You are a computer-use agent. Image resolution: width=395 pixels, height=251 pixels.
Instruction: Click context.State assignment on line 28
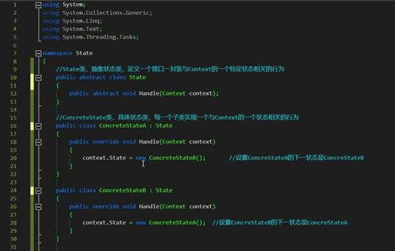click(104, 223)
